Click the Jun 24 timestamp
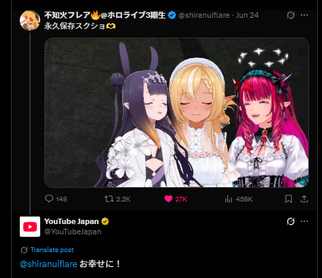 pos(247,15)
